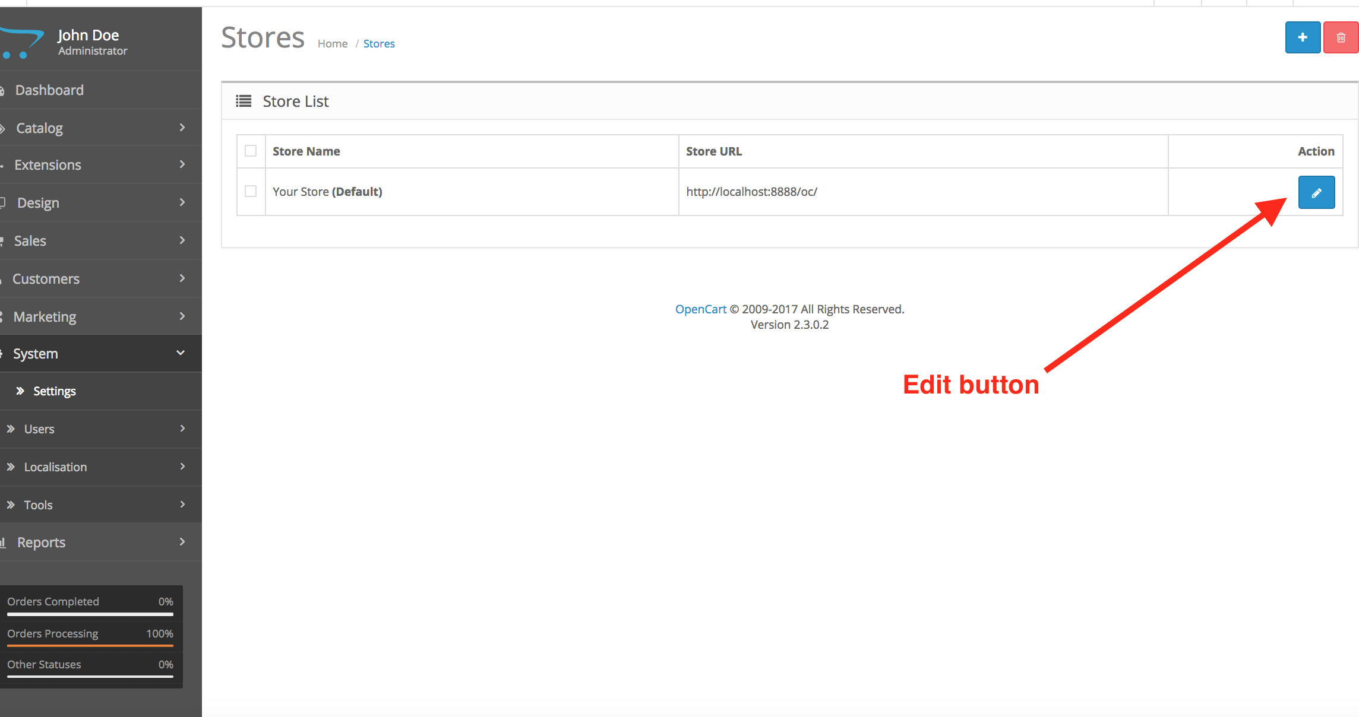Go to Home breadcrumb link

[333, 44]
